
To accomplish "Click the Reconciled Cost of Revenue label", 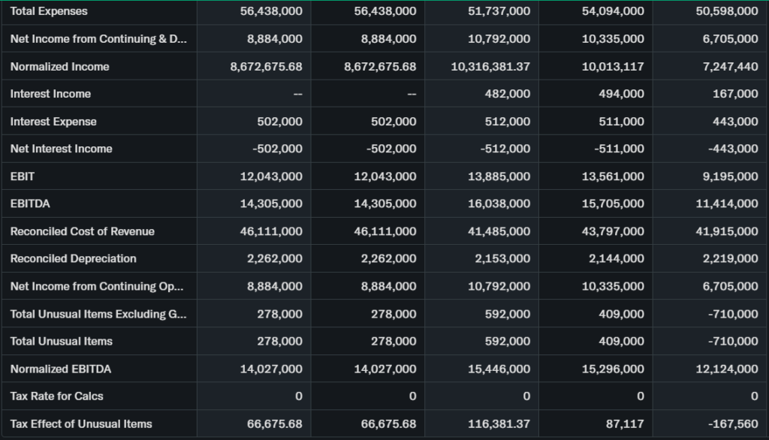I will click(83, 231).
